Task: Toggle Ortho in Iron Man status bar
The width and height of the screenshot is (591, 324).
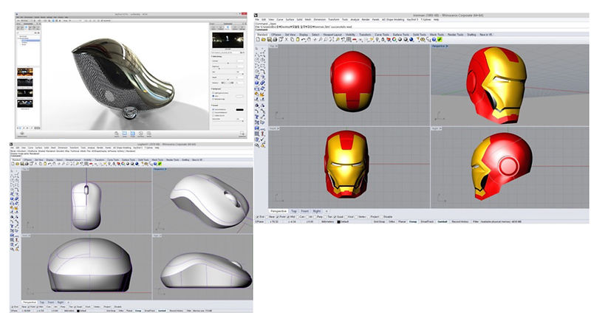Action: coord(392,221)
